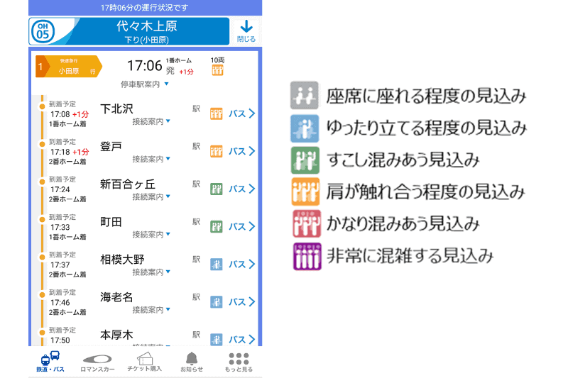Click the 17時06分の運行状況です status banner
This screenshot has width=568, height=378.
145,8
